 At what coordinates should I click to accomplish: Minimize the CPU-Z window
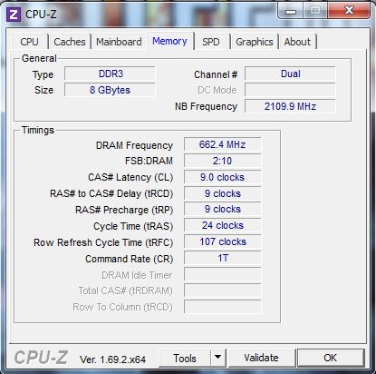point(291,12)
